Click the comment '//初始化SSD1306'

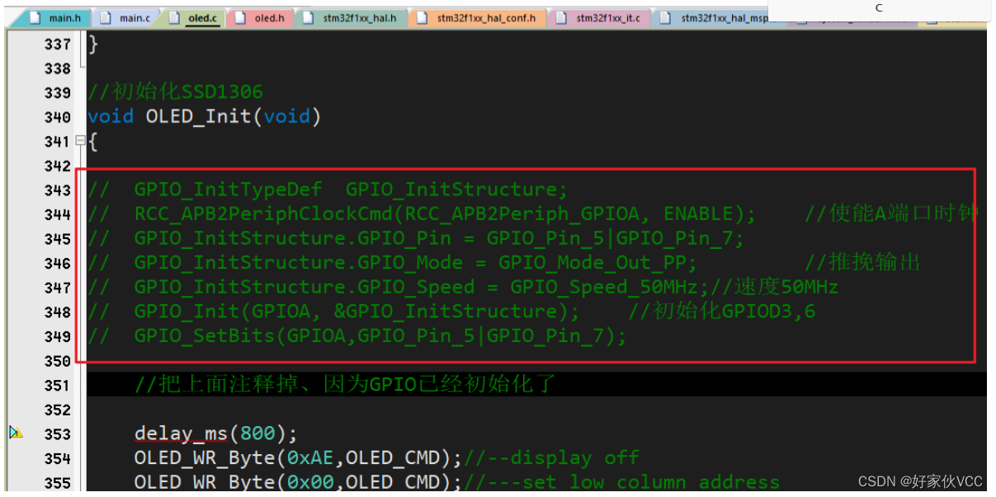click(x=175, y=91)
